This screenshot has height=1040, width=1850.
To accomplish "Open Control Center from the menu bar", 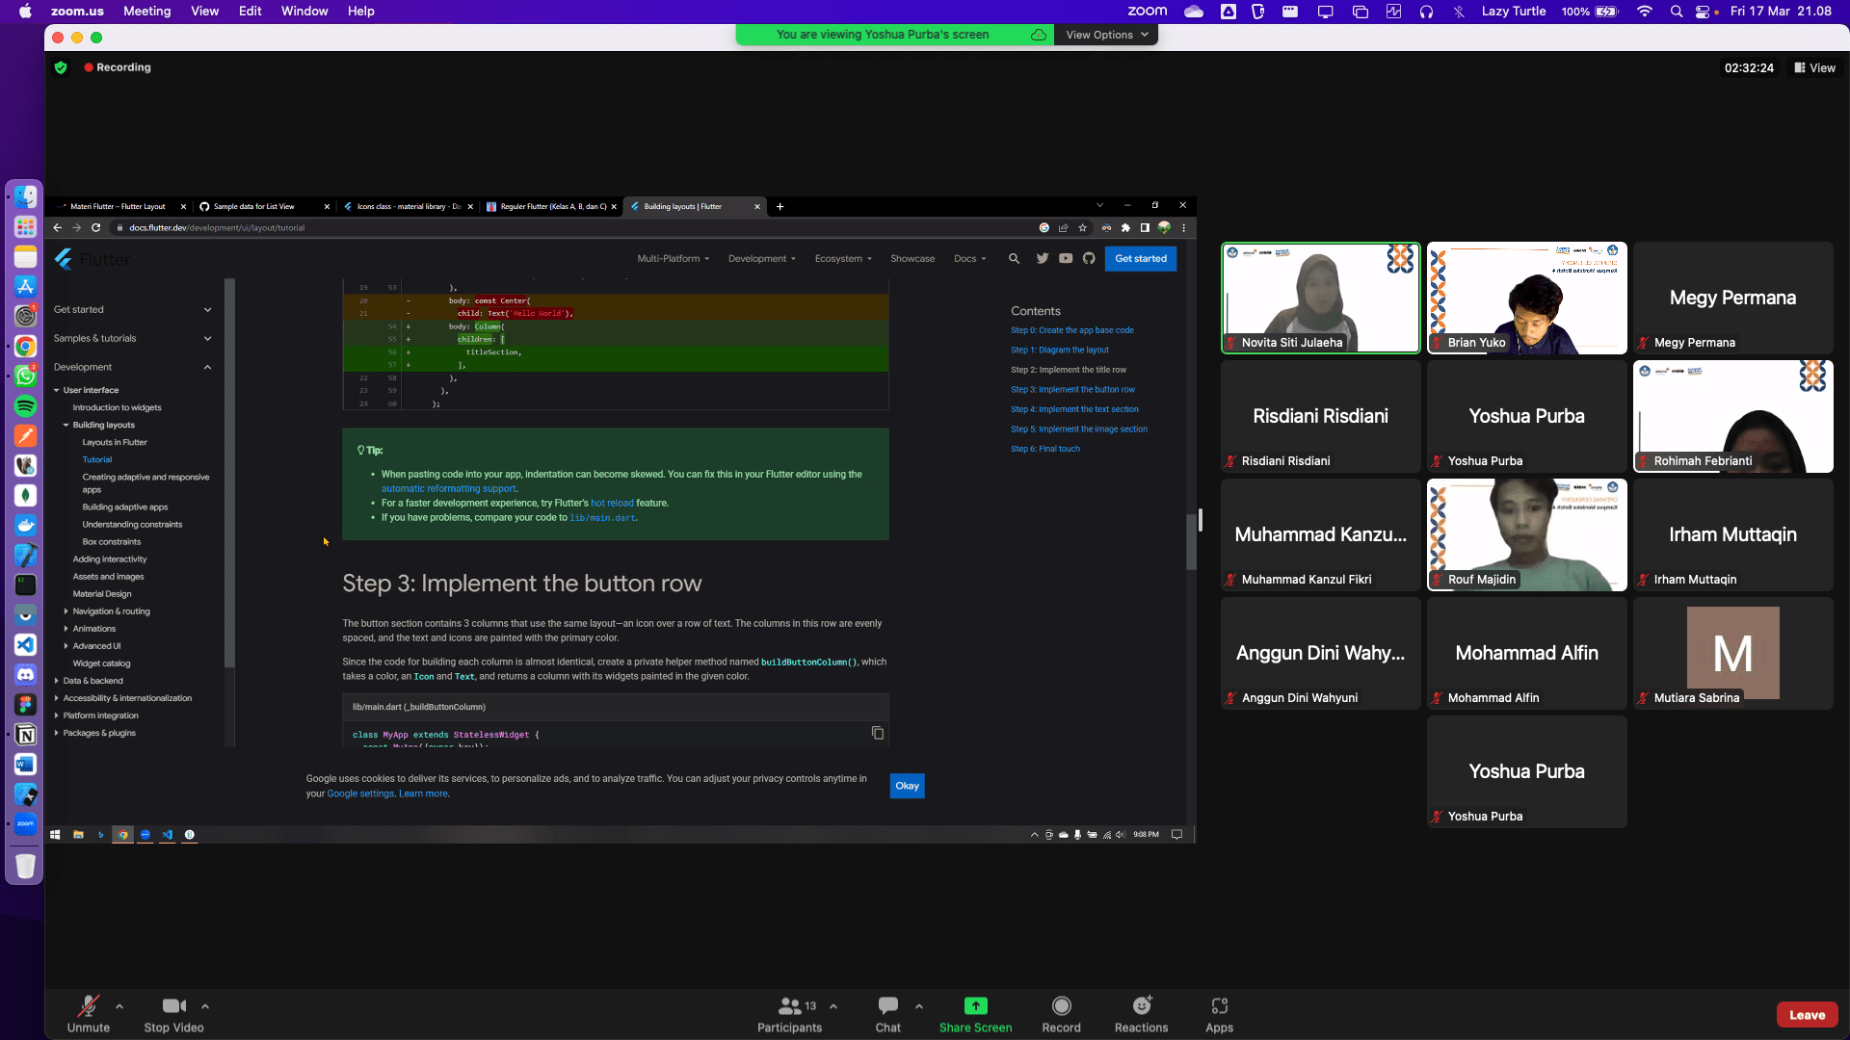I will (1703, 12).
